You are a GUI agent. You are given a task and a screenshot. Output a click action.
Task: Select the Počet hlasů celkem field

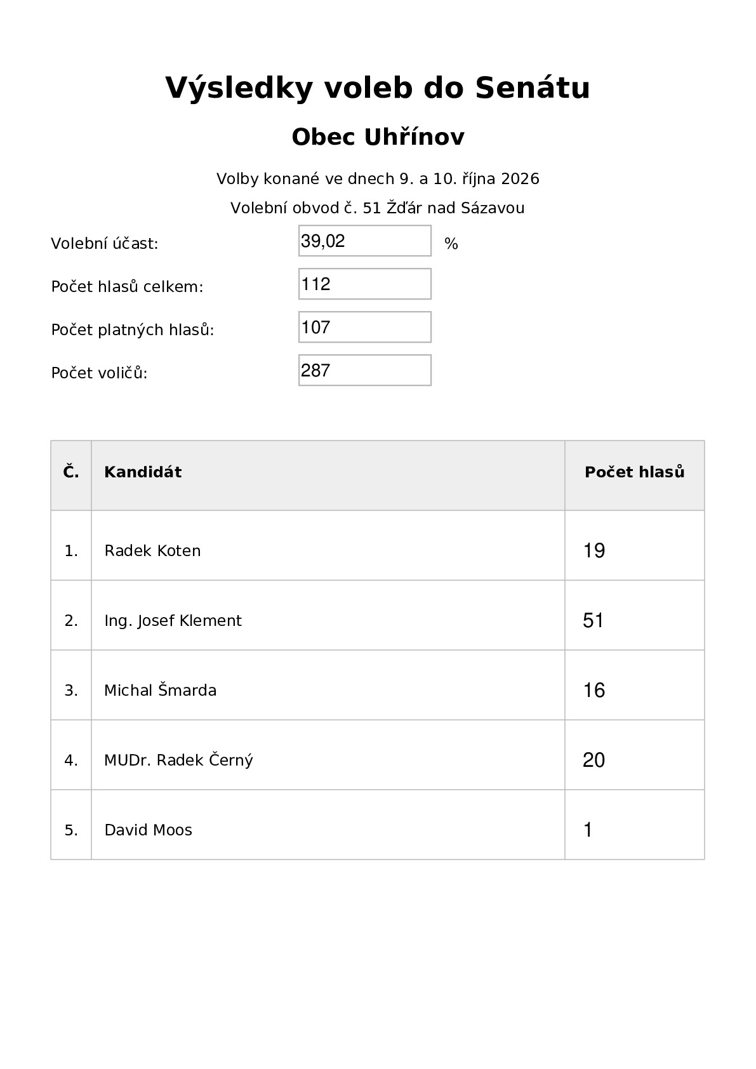[x=365, y=284]
